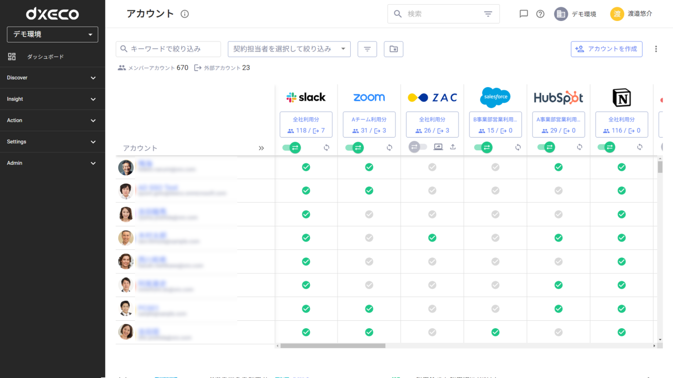Expand the Settings sidebar section
The image size is (673, 378).
coord(53,142)
